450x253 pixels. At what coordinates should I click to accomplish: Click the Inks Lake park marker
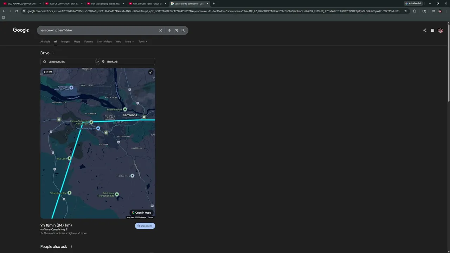click(x=69, y=158)
